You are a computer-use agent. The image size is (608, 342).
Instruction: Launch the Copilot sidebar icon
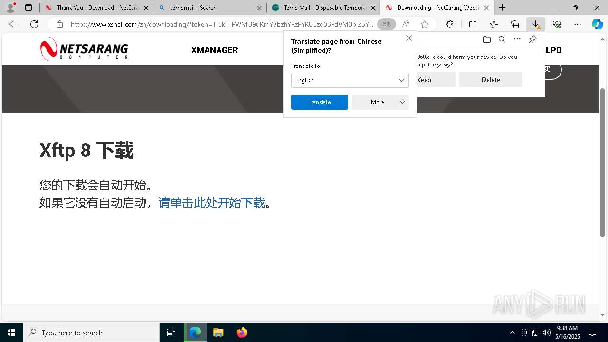597,24
